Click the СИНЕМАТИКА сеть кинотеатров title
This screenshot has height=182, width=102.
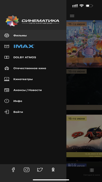40,21
